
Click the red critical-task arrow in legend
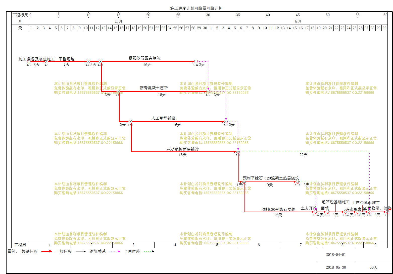(46, 251)
